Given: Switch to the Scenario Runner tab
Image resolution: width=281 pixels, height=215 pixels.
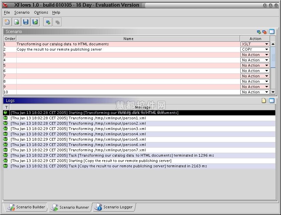Looking at the screenshot, I should click(70, 207).
